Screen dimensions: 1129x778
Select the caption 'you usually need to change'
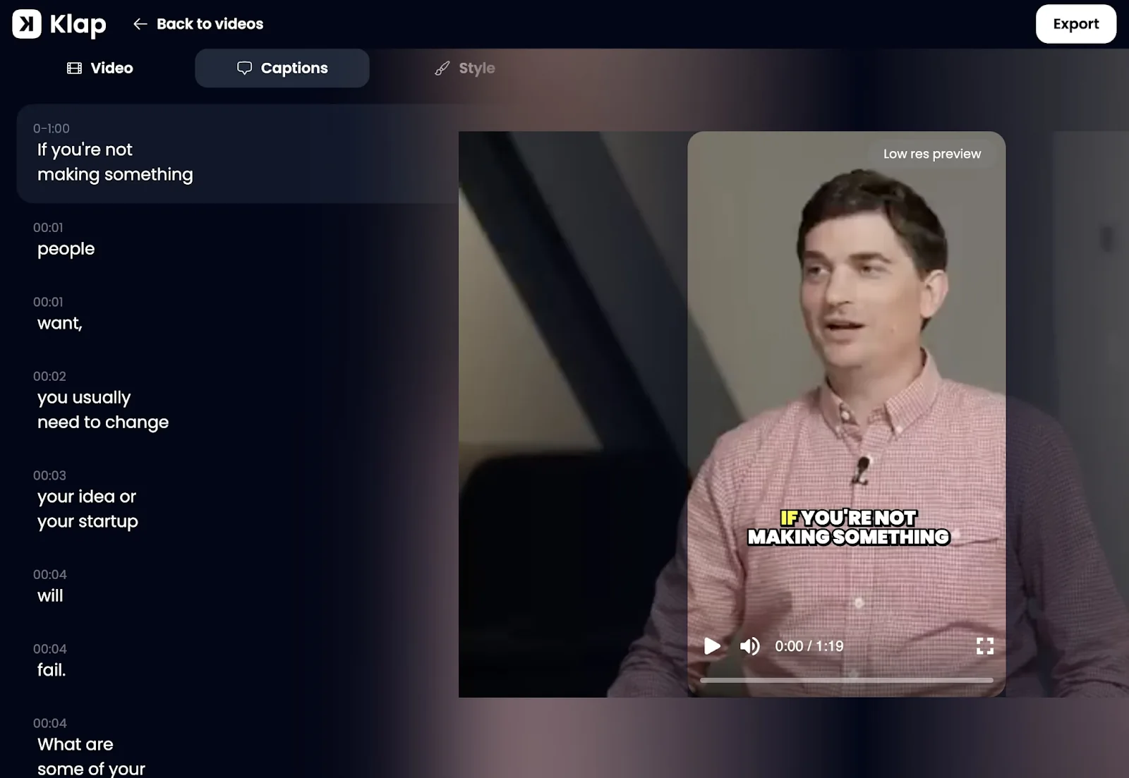coord(103,409)
